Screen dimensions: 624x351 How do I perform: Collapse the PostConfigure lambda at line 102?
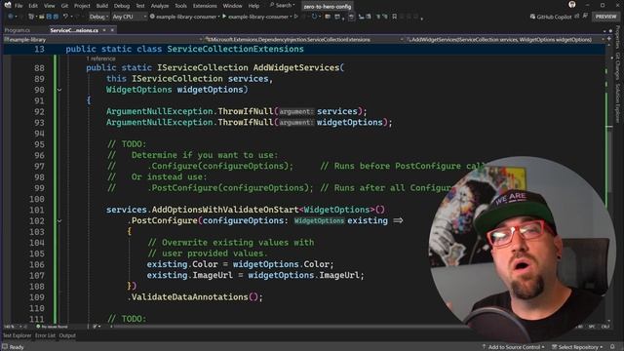click(x=59, y=221)
